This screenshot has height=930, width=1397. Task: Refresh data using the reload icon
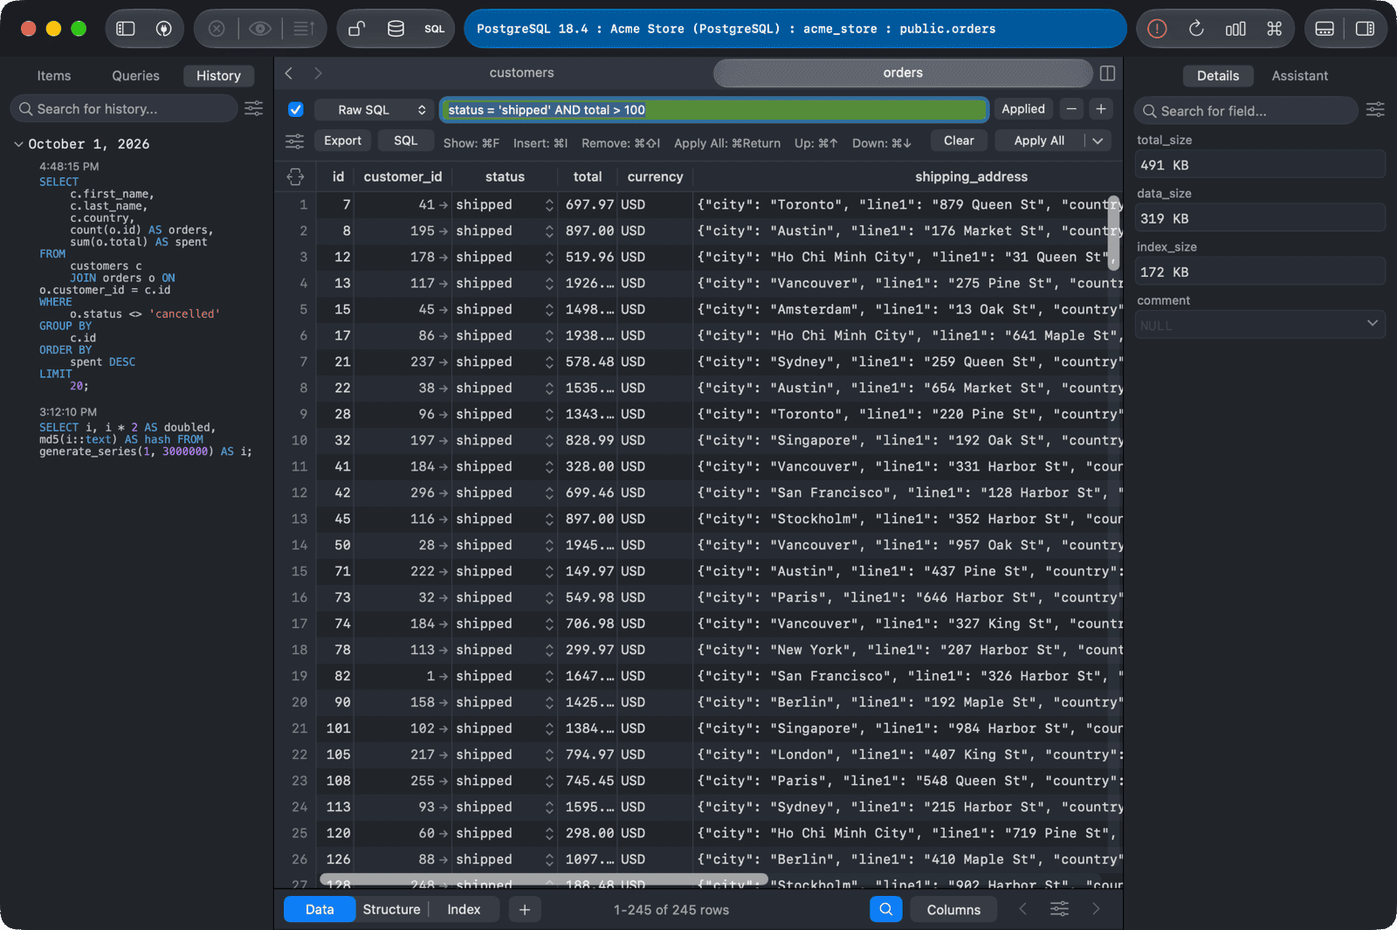pyautogui.click(x=1196, y=29)
